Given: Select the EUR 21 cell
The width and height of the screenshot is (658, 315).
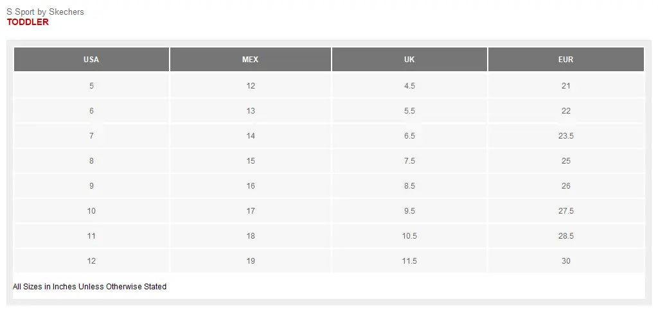Looking at the screenshot, I should tap(565, 86).
